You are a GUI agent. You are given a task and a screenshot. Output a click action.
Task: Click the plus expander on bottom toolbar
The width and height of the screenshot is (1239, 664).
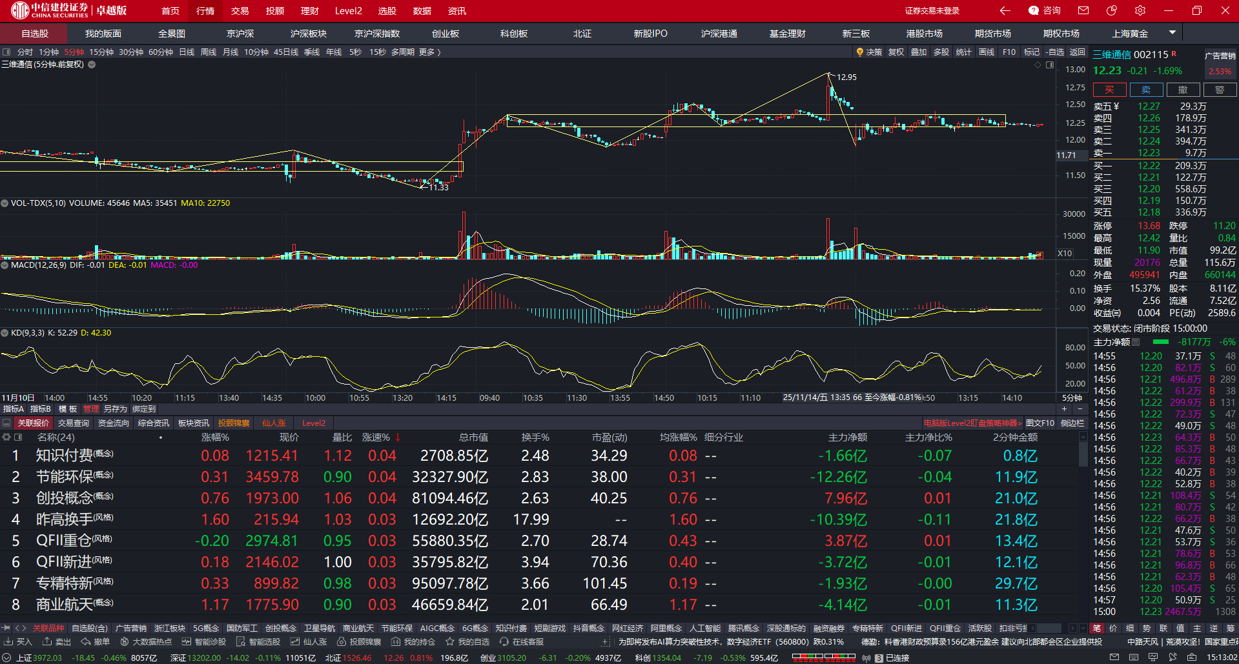point(605,642)
